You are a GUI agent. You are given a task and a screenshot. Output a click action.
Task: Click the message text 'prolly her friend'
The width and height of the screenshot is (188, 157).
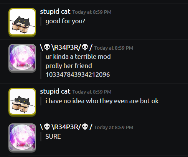coord(69,66)
